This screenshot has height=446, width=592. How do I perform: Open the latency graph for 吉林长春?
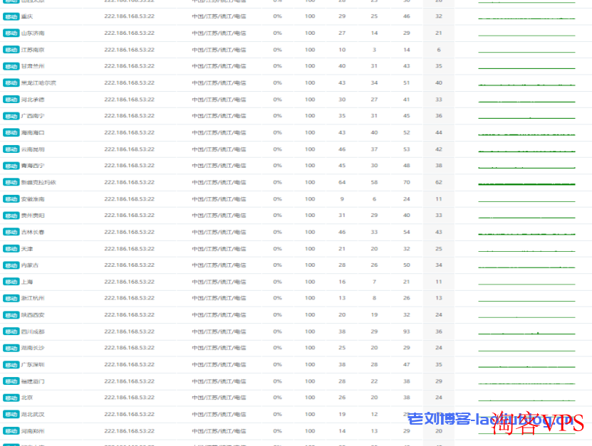click(x=526, y=234)
